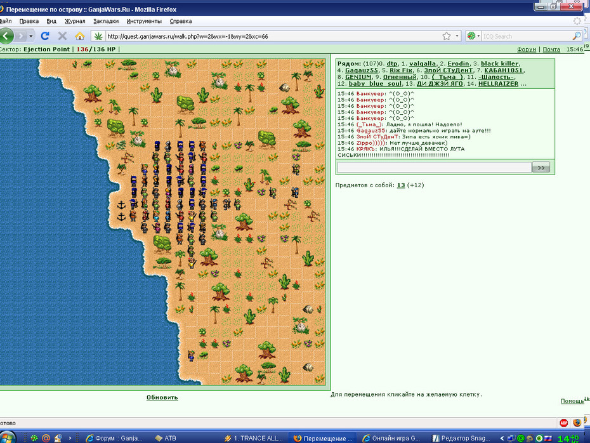Click the Stop loading X icon
The height and width of the screenshot is (443, 590).
(62, 36)
